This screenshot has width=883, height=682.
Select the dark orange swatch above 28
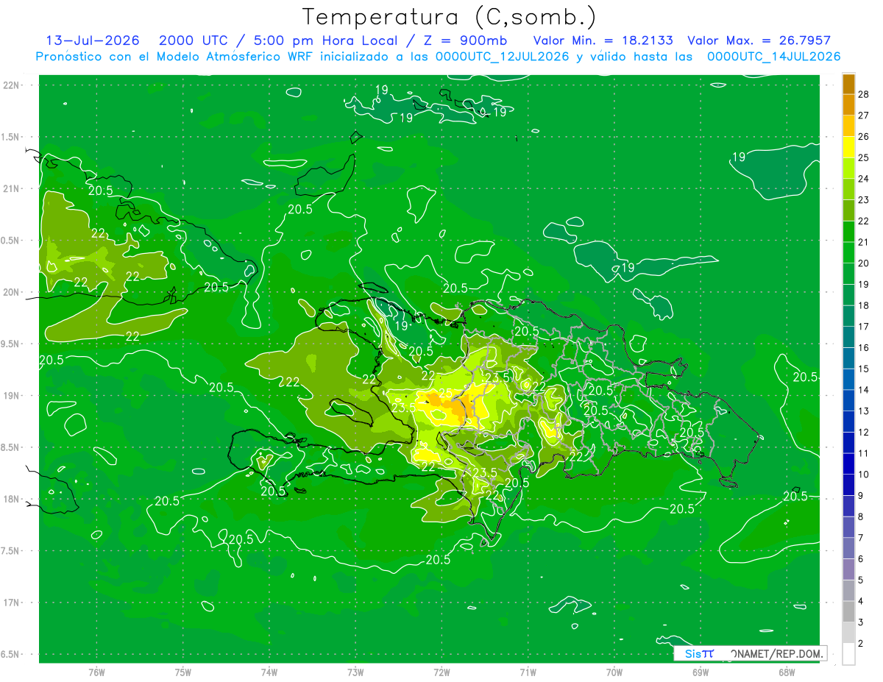(x=848, y=84)
